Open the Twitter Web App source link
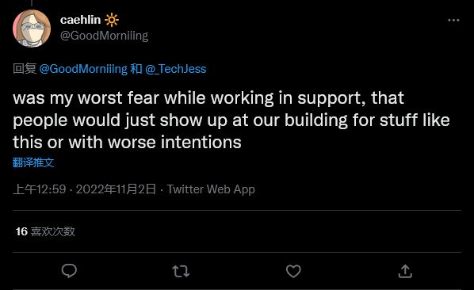 [x=211, y=189]
